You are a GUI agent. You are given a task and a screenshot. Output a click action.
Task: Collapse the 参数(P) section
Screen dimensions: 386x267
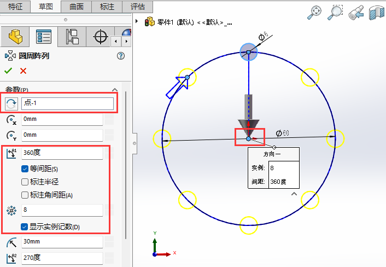pyautogui.click(x=115, y=90)
